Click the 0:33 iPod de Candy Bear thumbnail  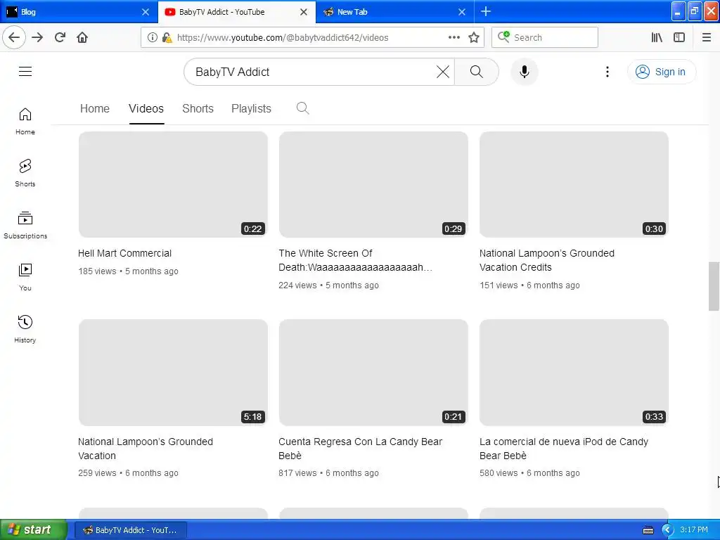(574, 373)
